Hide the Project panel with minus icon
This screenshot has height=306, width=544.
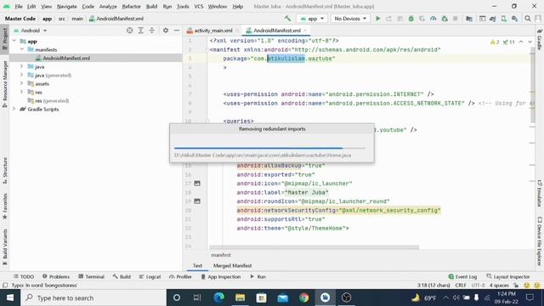[177, 31]
